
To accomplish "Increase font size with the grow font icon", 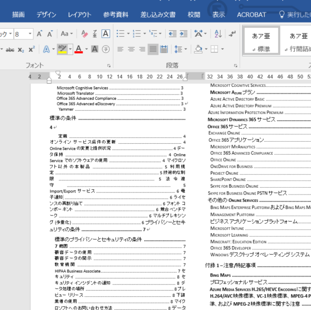I will point(40,33).
